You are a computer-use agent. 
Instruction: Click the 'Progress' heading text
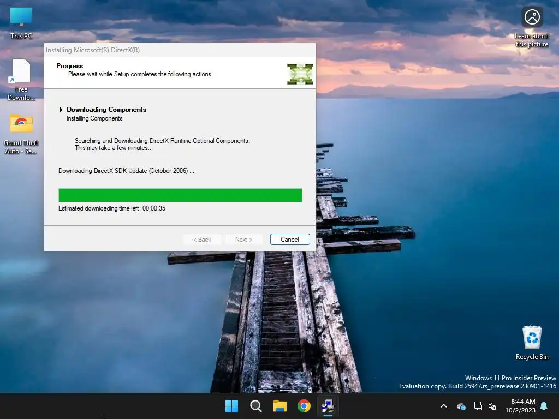[x=69, y=66]
